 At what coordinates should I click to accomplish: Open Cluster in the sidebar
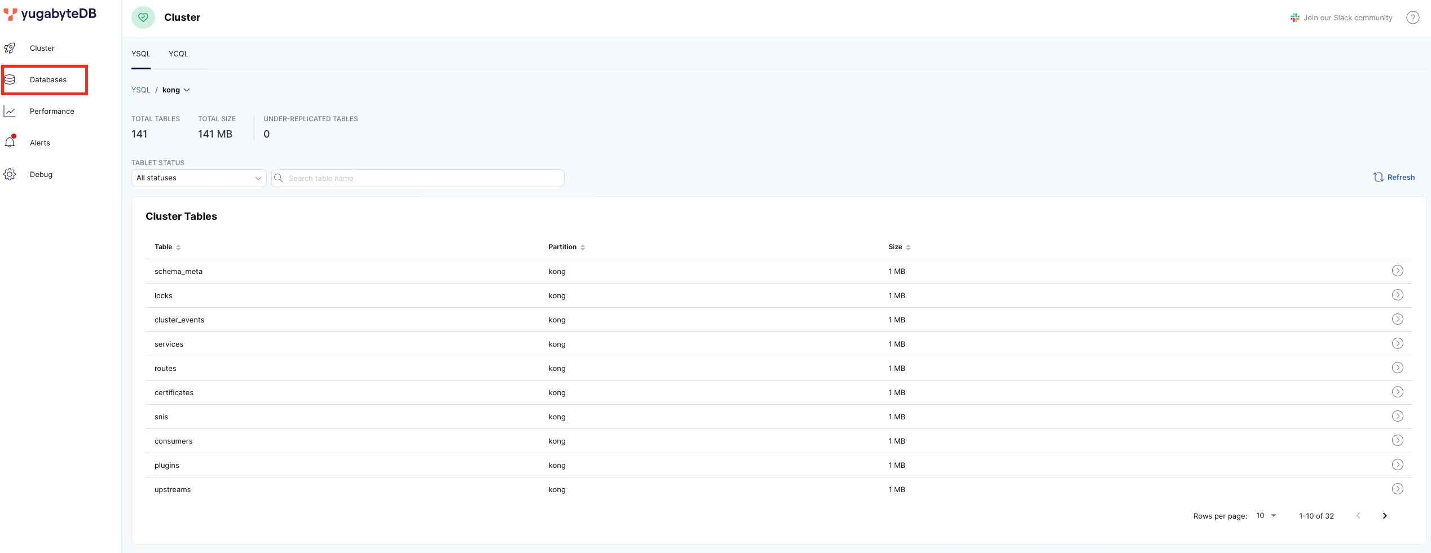click(42, 48)
